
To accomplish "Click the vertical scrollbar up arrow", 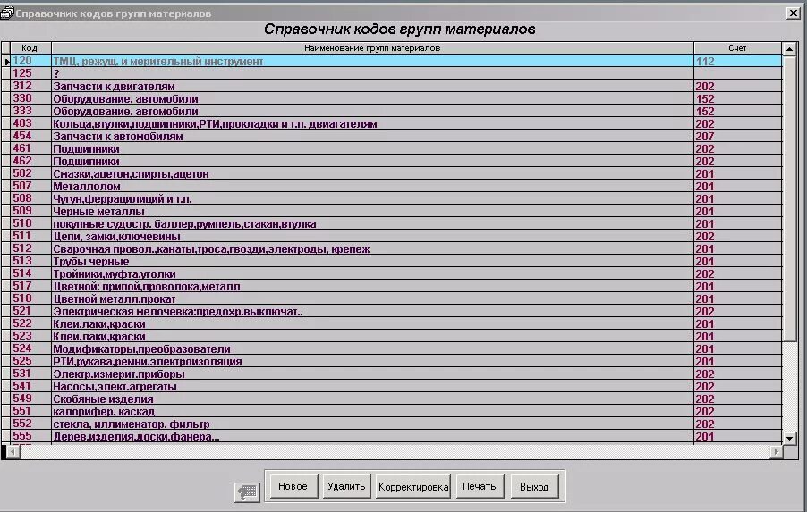I will [789, 49].
